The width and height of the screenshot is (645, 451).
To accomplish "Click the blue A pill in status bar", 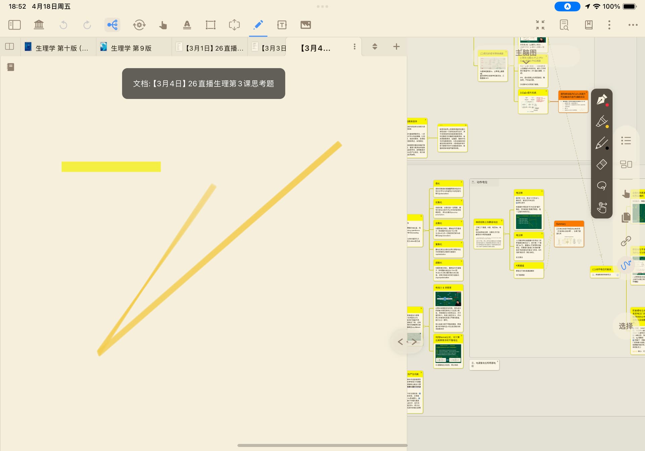I will [567, 6].
